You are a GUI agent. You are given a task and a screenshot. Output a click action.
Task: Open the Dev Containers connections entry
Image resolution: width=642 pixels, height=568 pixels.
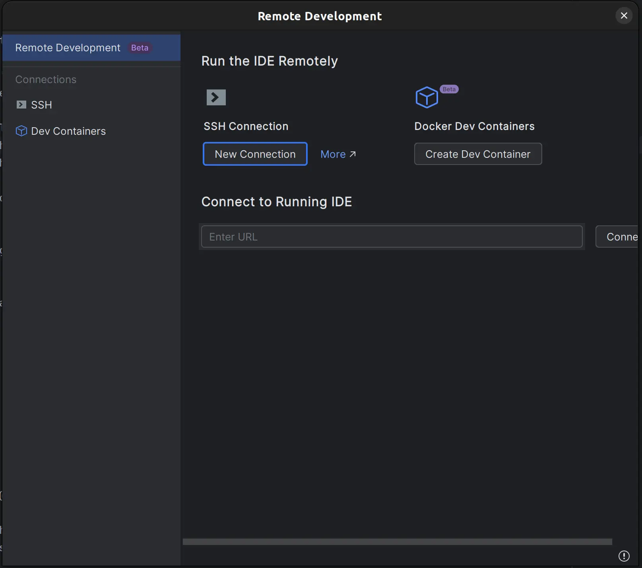point(68,131)
